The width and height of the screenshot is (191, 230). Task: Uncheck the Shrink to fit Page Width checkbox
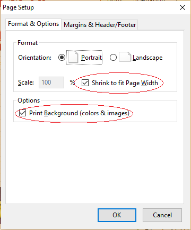click(85, 82)
